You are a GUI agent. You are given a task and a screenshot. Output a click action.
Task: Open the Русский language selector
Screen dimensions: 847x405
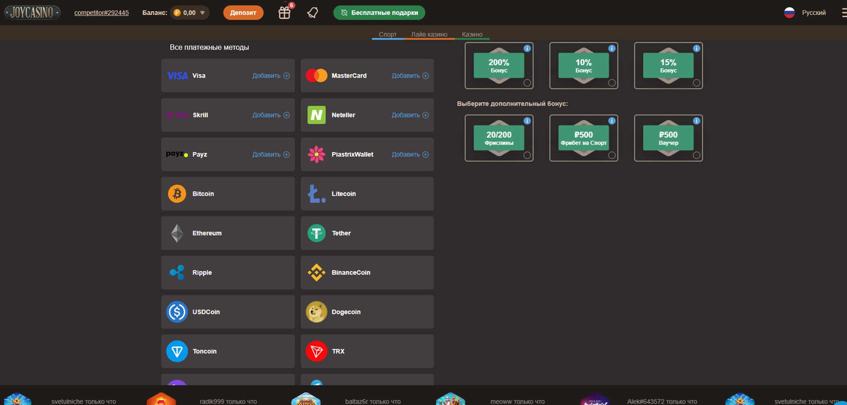(x=805, y=13)
